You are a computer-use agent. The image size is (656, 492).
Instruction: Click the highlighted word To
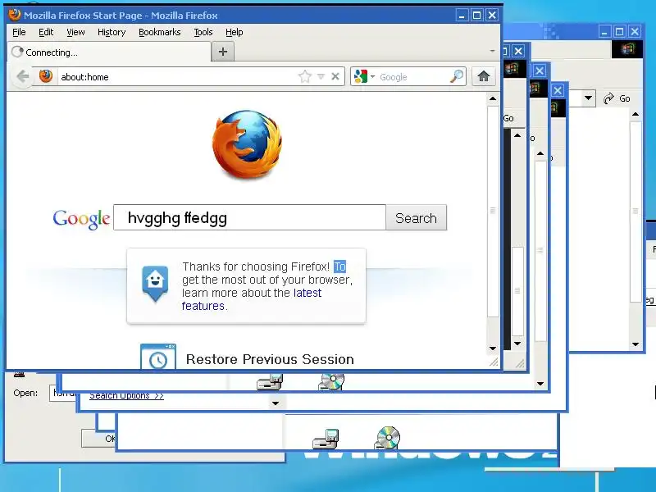tap(339, 266)
